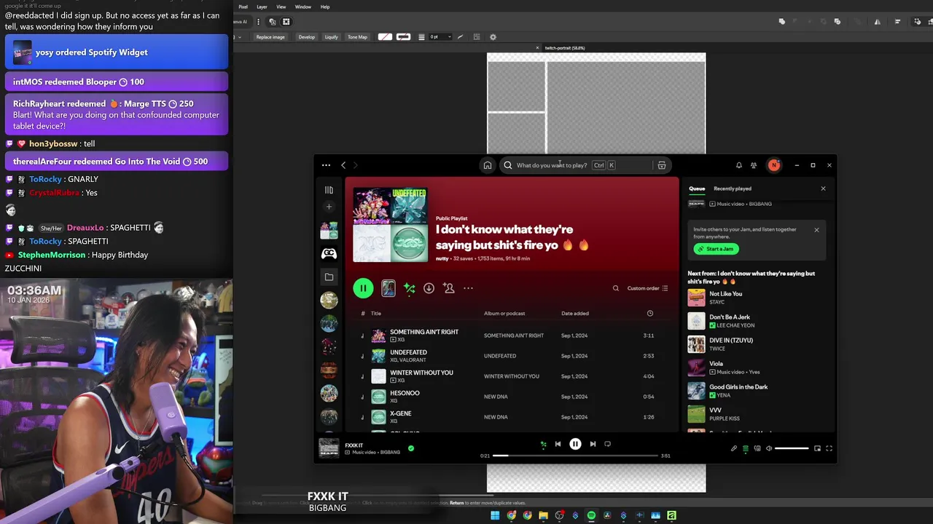Mute the Spotify volume speaker icon
933x524 pixels.
[x=768, y=448]
